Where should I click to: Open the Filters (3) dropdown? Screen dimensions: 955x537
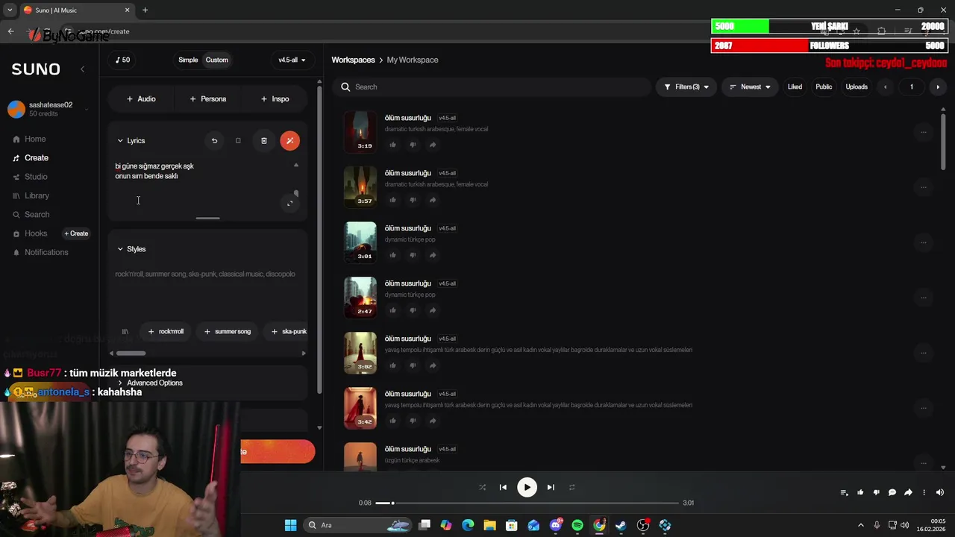click(686, 87)
